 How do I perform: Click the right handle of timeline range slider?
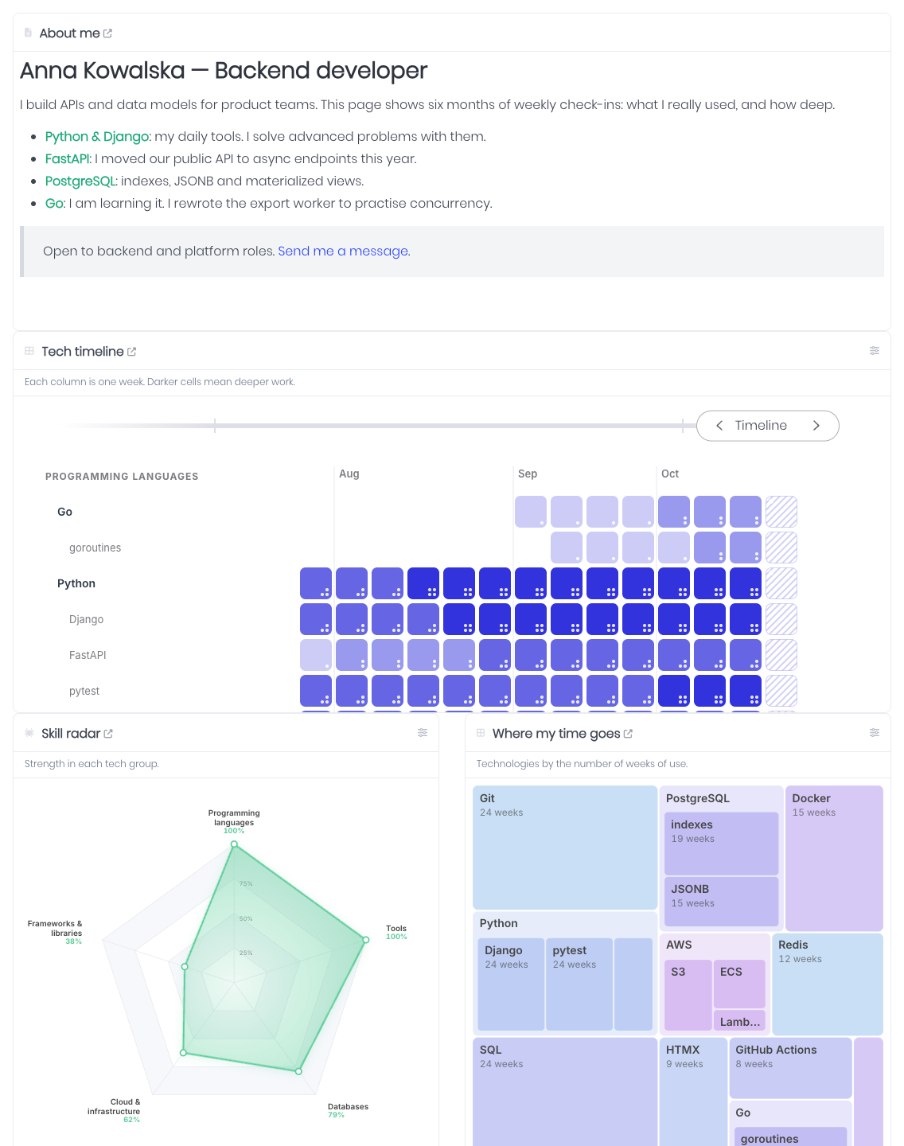point(683,426)
